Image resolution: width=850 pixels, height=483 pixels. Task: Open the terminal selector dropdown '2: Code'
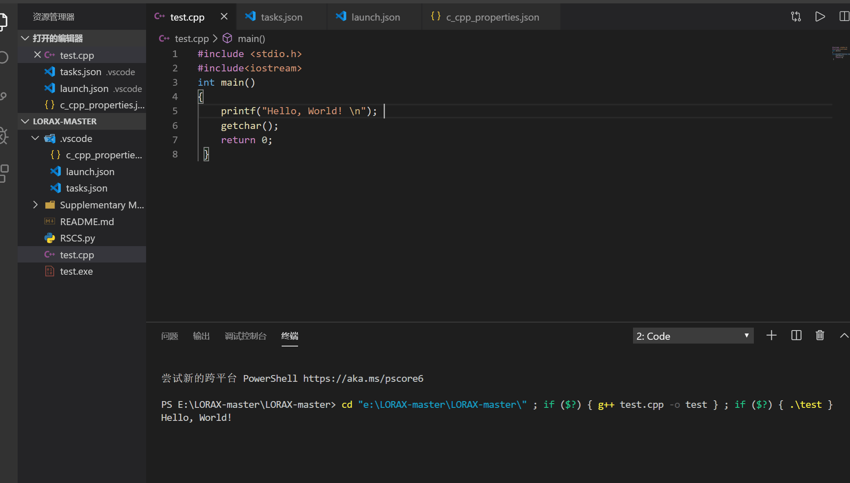coord(693,336)
